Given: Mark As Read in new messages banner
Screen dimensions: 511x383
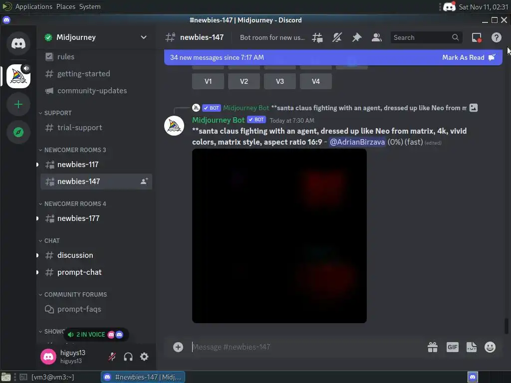Looking at the screenshot, I should click(x=469, y=58).
